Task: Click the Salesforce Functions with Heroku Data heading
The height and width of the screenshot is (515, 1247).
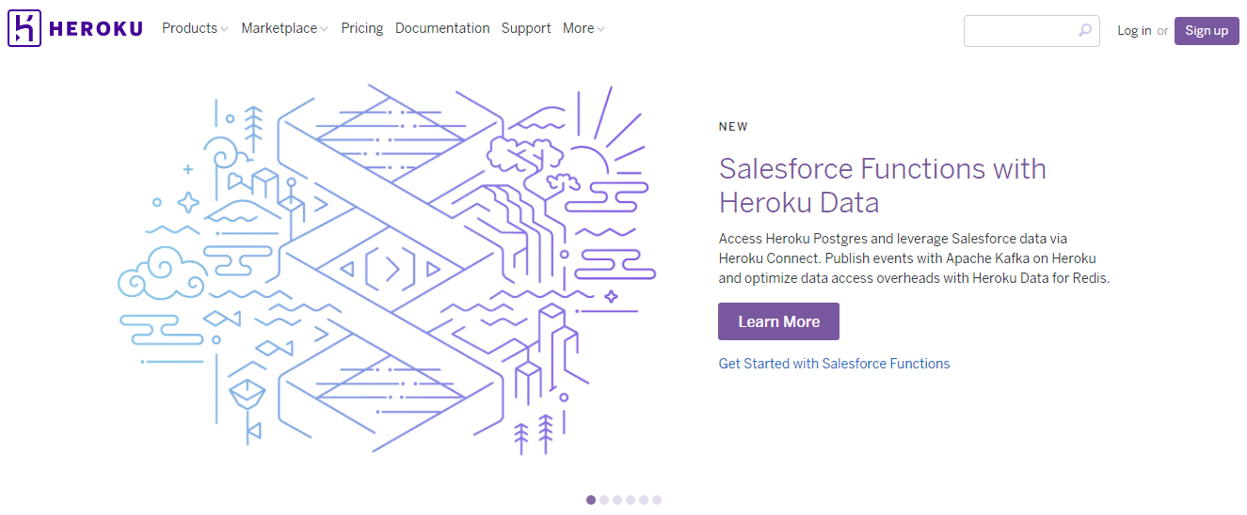Action: point(882,185)
